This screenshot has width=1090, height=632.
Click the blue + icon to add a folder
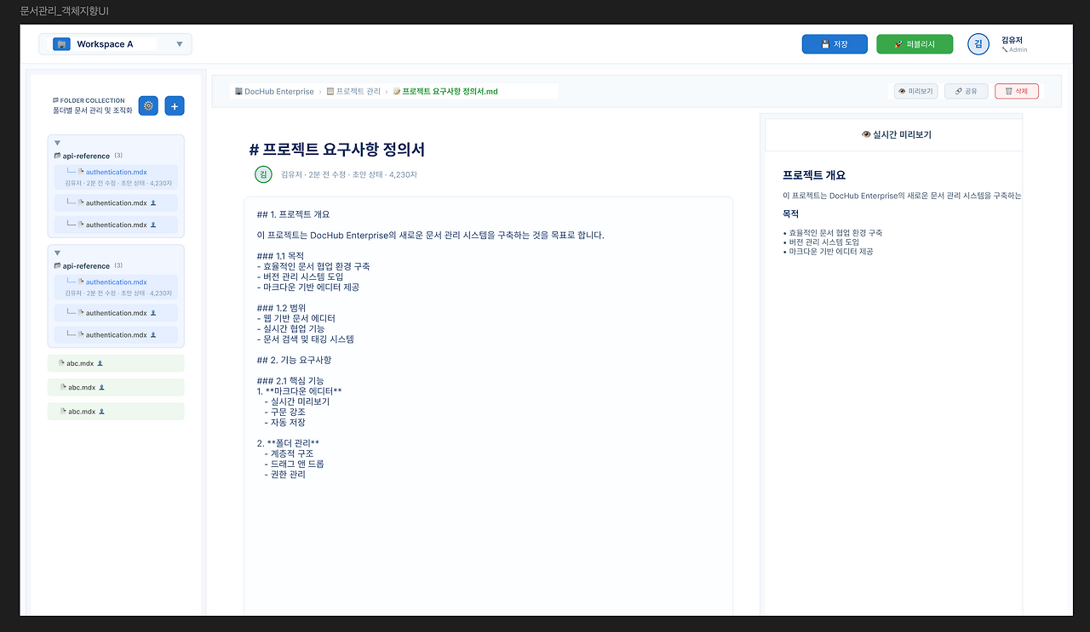175,105
